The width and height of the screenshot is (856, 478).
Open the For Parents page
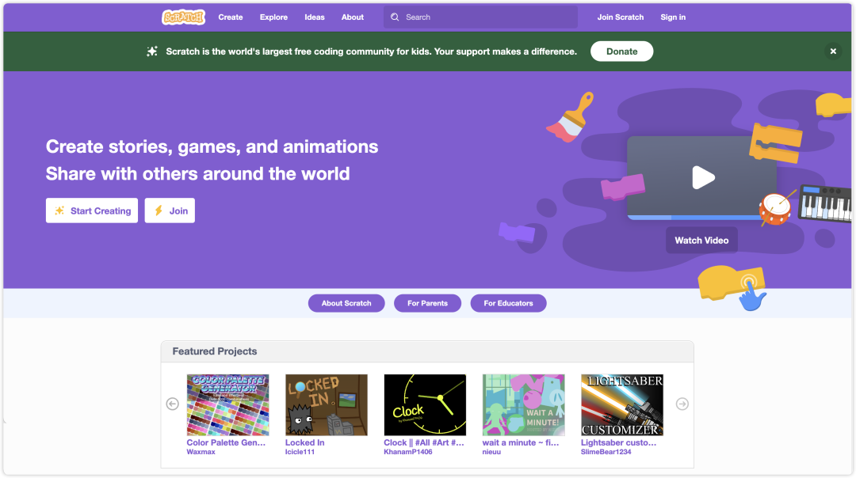pos(427,303)
